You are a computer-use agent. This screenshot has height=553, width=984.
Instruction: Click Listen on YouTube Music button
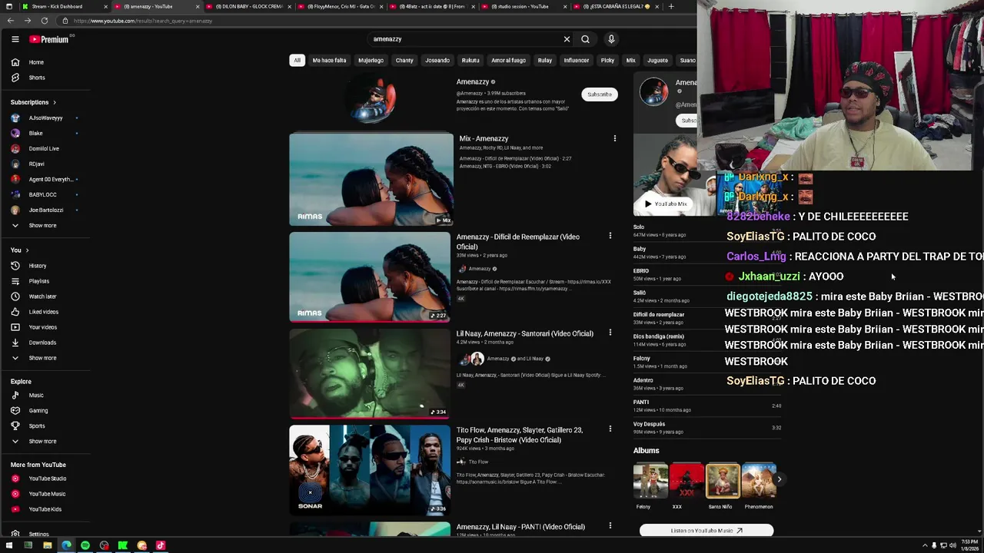coord(706,531)
